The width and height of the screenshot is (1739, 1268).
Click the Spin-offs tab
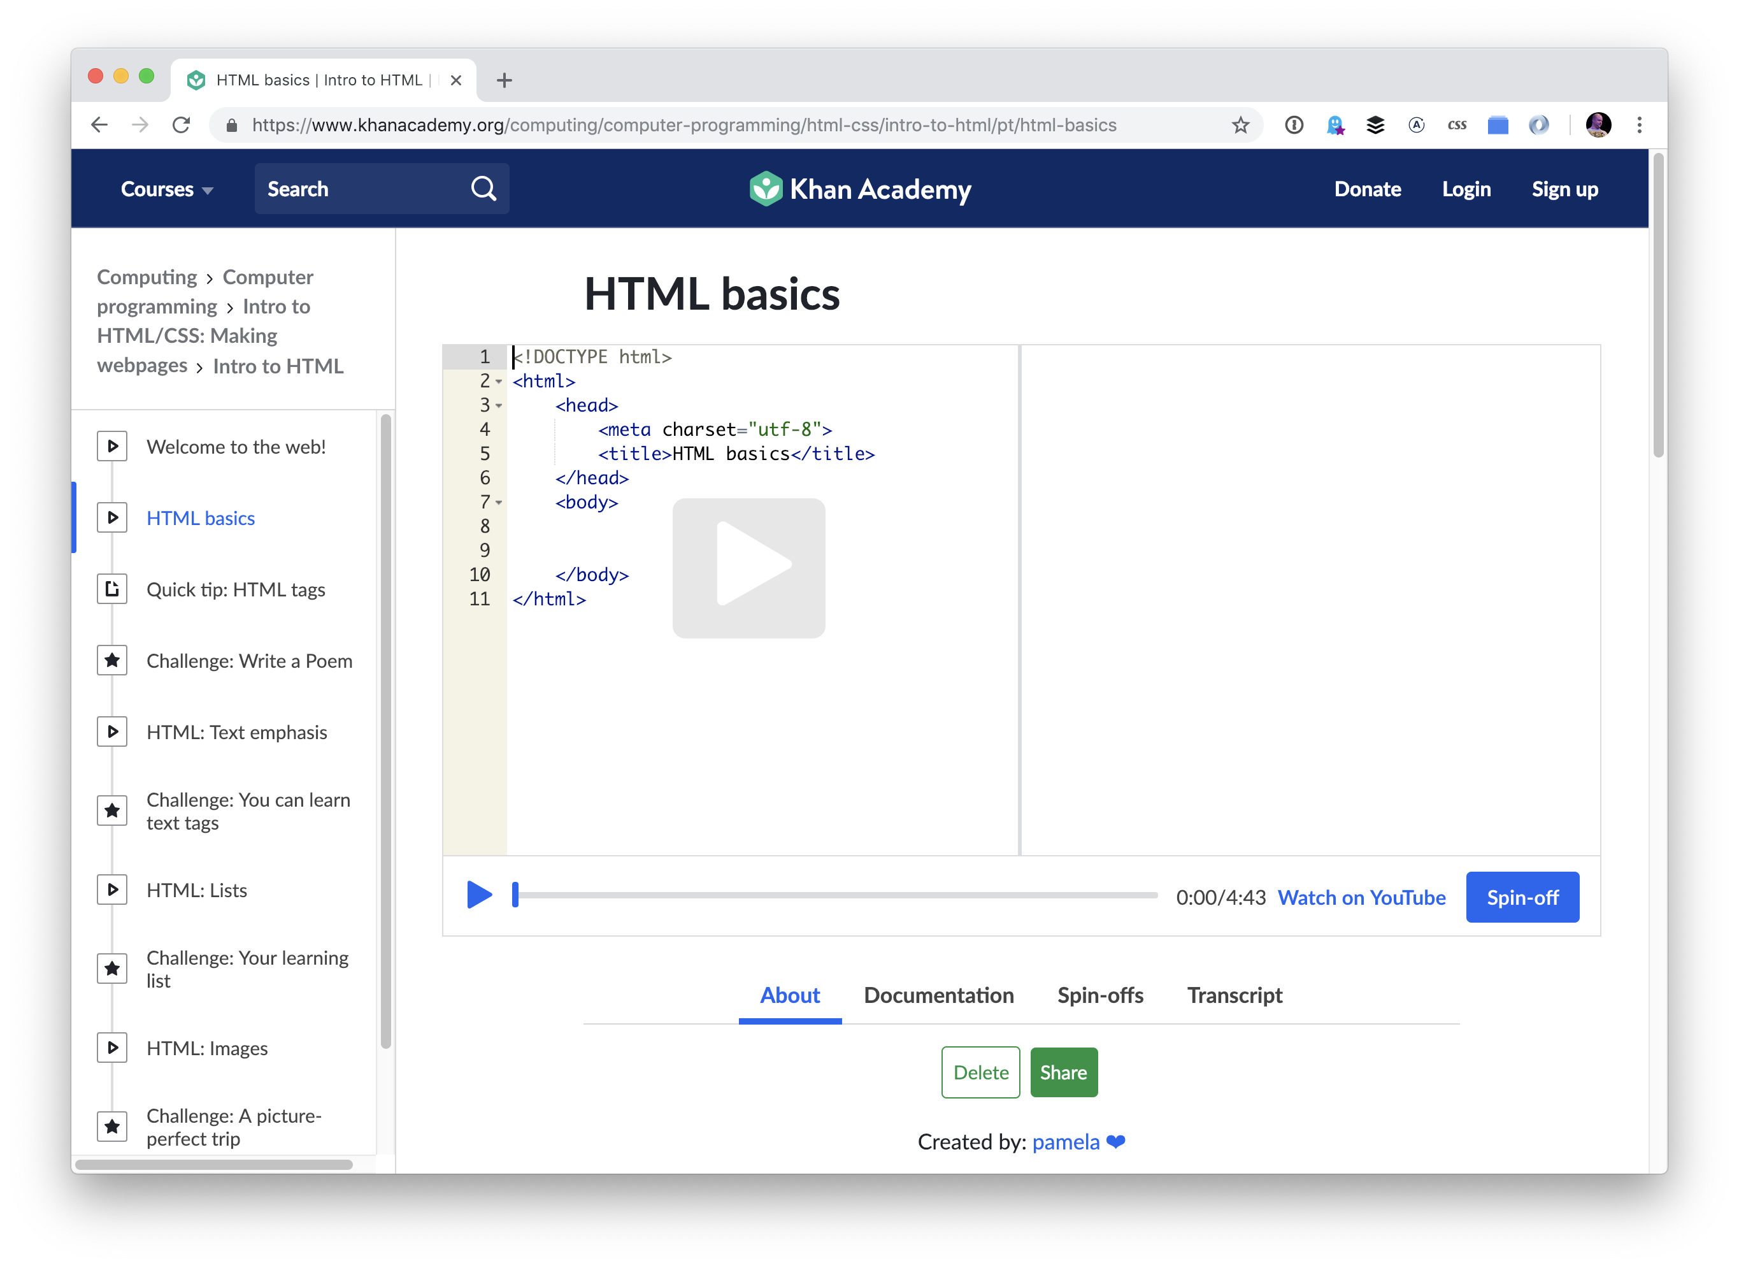(x=1100, y=995)
